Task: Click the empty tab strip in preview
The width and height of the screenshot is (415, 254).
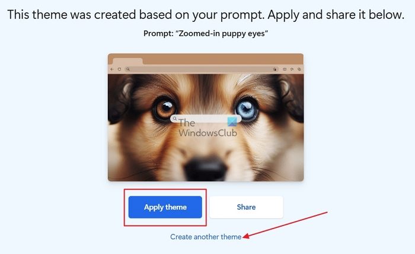Action: click(x=223, y=59)
